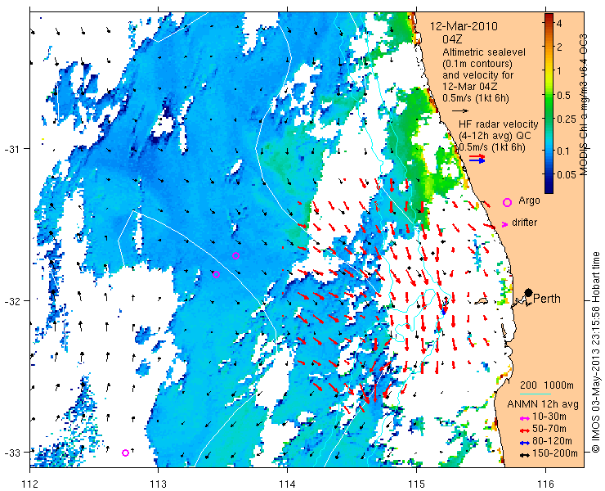The image size is (605, 491).
Task: Click the blue 80-120m legend arrow
Action: pyautogui.click(x=524, y=443)
